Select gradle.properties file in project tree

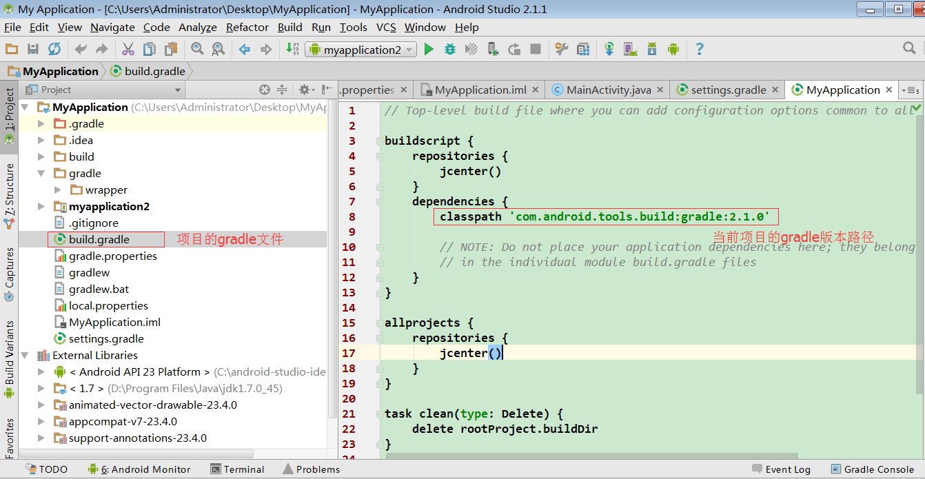112,256
